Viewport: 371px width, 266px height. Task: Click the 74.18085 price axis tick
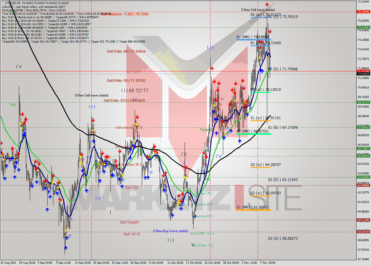coord(363,40)
